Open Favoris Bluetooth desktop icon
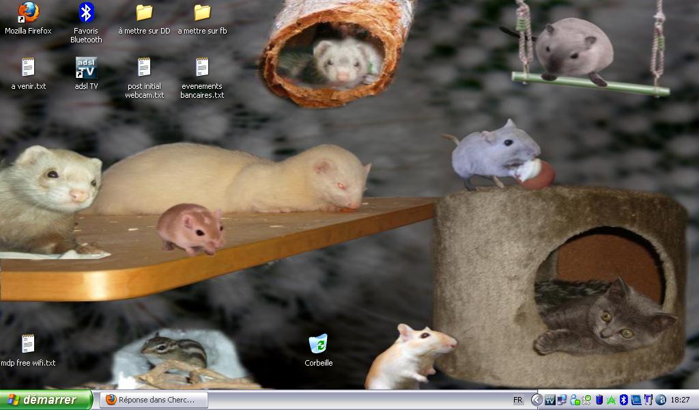699x410 pixels. pos(86,13)
